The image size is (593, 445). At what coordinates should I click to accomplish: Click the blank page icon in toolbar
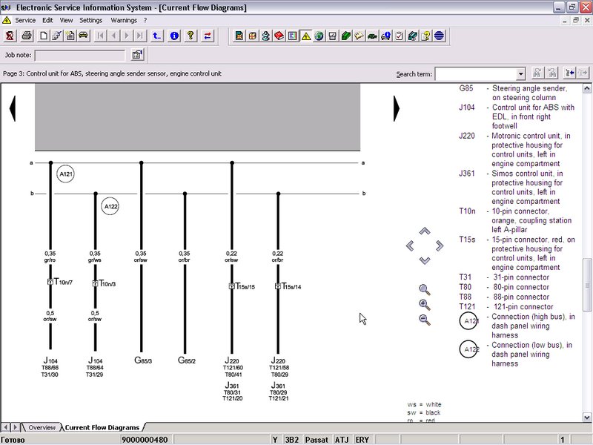pyautogui.click(x=44, y=36)
